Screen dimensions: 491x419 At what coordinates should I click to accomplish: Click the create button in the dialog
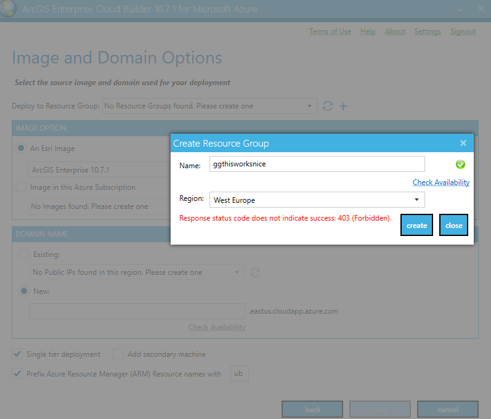416,225
